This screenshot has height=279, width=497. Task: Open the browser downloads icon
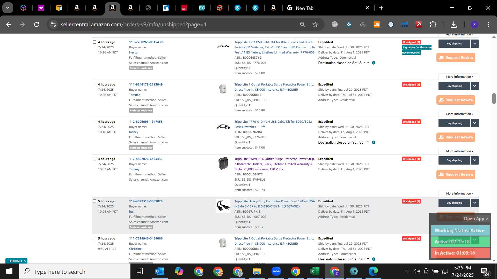click(x=454, y=25)
